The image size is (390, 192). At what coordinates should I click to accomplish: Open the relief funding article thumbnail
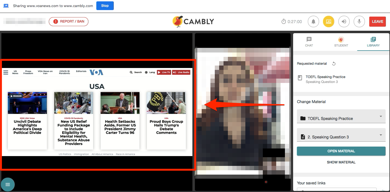pyautogui.click(x=74, y=103)
